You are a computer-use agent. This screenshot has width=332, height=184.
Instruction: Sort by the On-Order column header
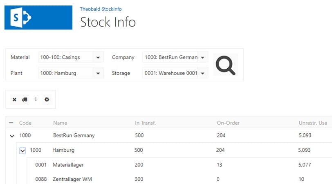228,123
